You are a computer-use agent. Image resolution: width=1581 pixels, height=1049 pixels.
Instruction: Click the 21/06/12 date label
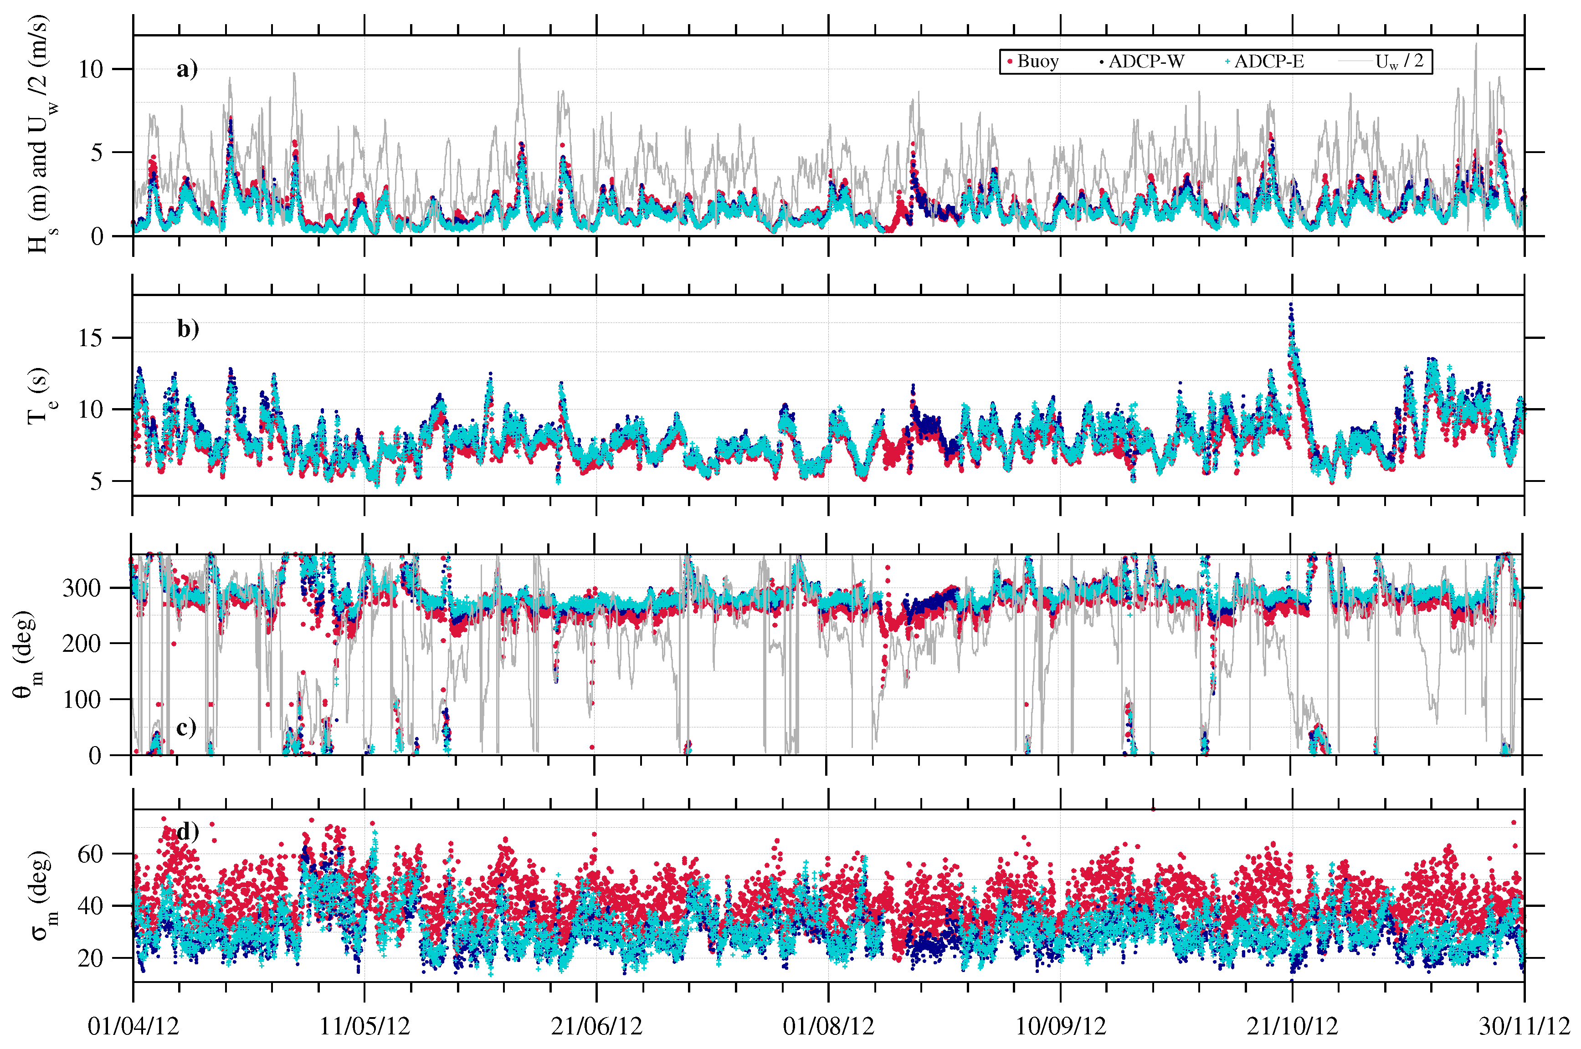(x=596, y=1026)
